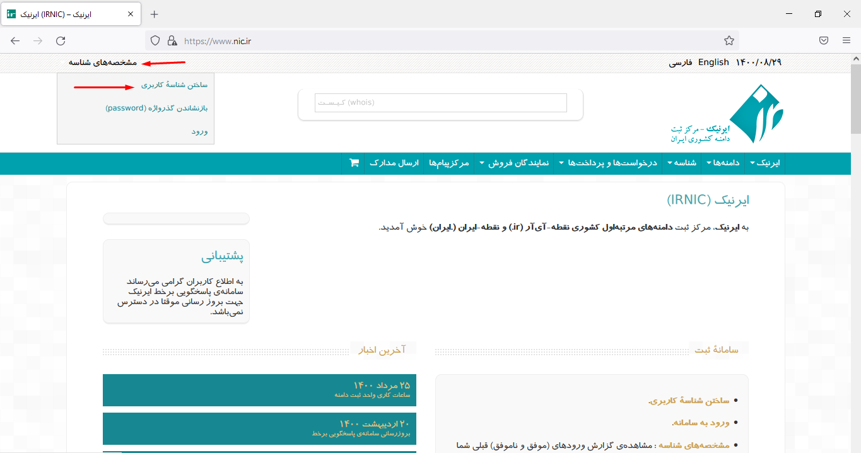Click the browser back arrow
861x453 pixels.
point(15,41)
